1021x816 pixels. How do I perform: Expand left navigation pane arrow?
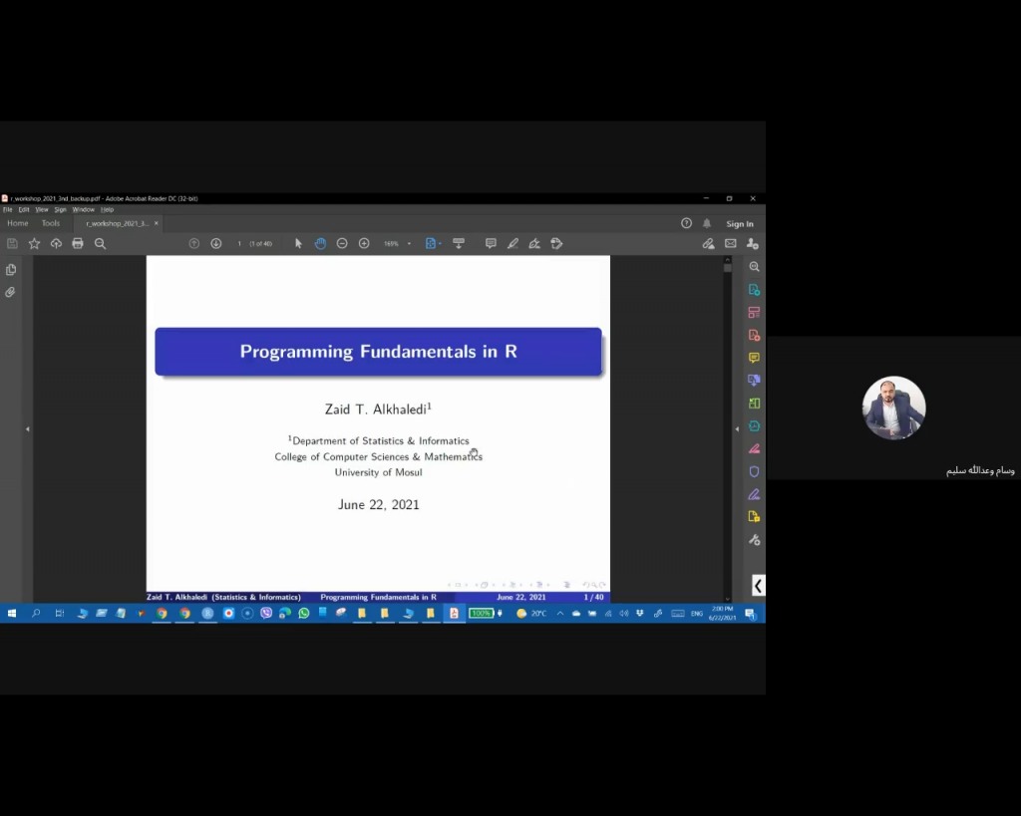click(28, 428)
